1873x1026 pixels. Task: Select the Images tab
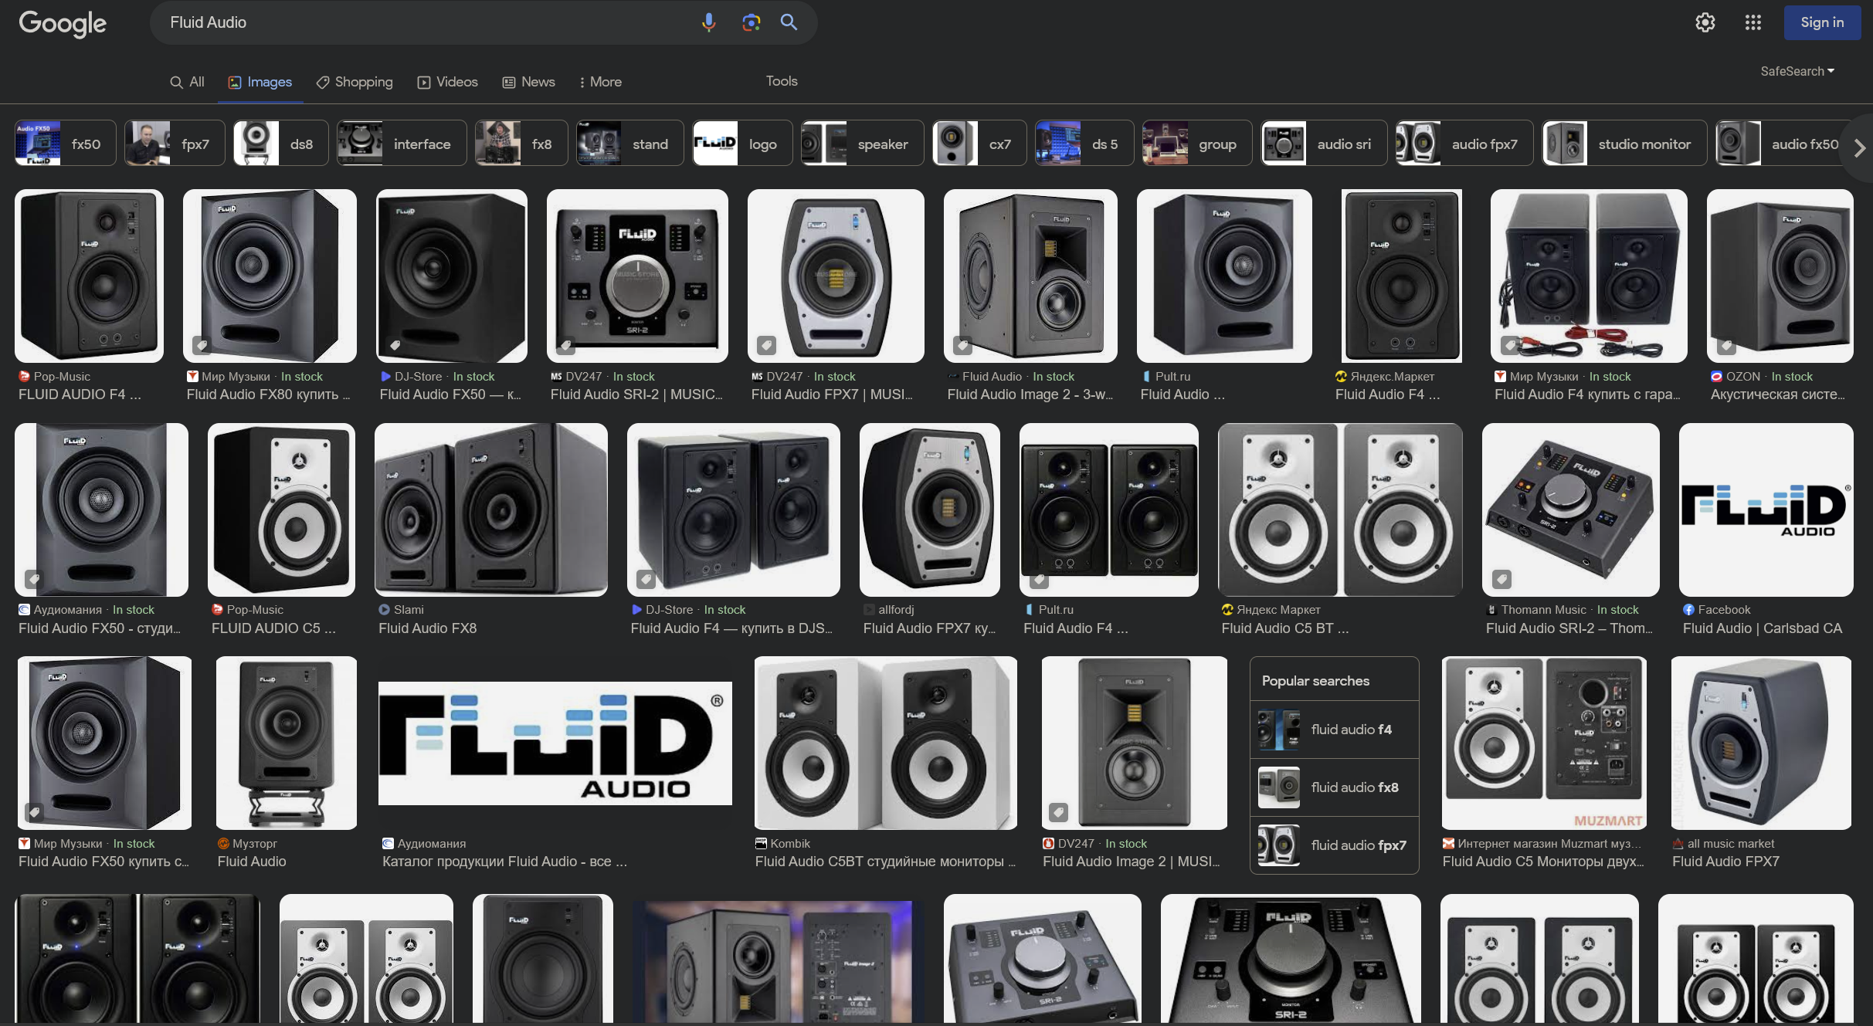260,82
